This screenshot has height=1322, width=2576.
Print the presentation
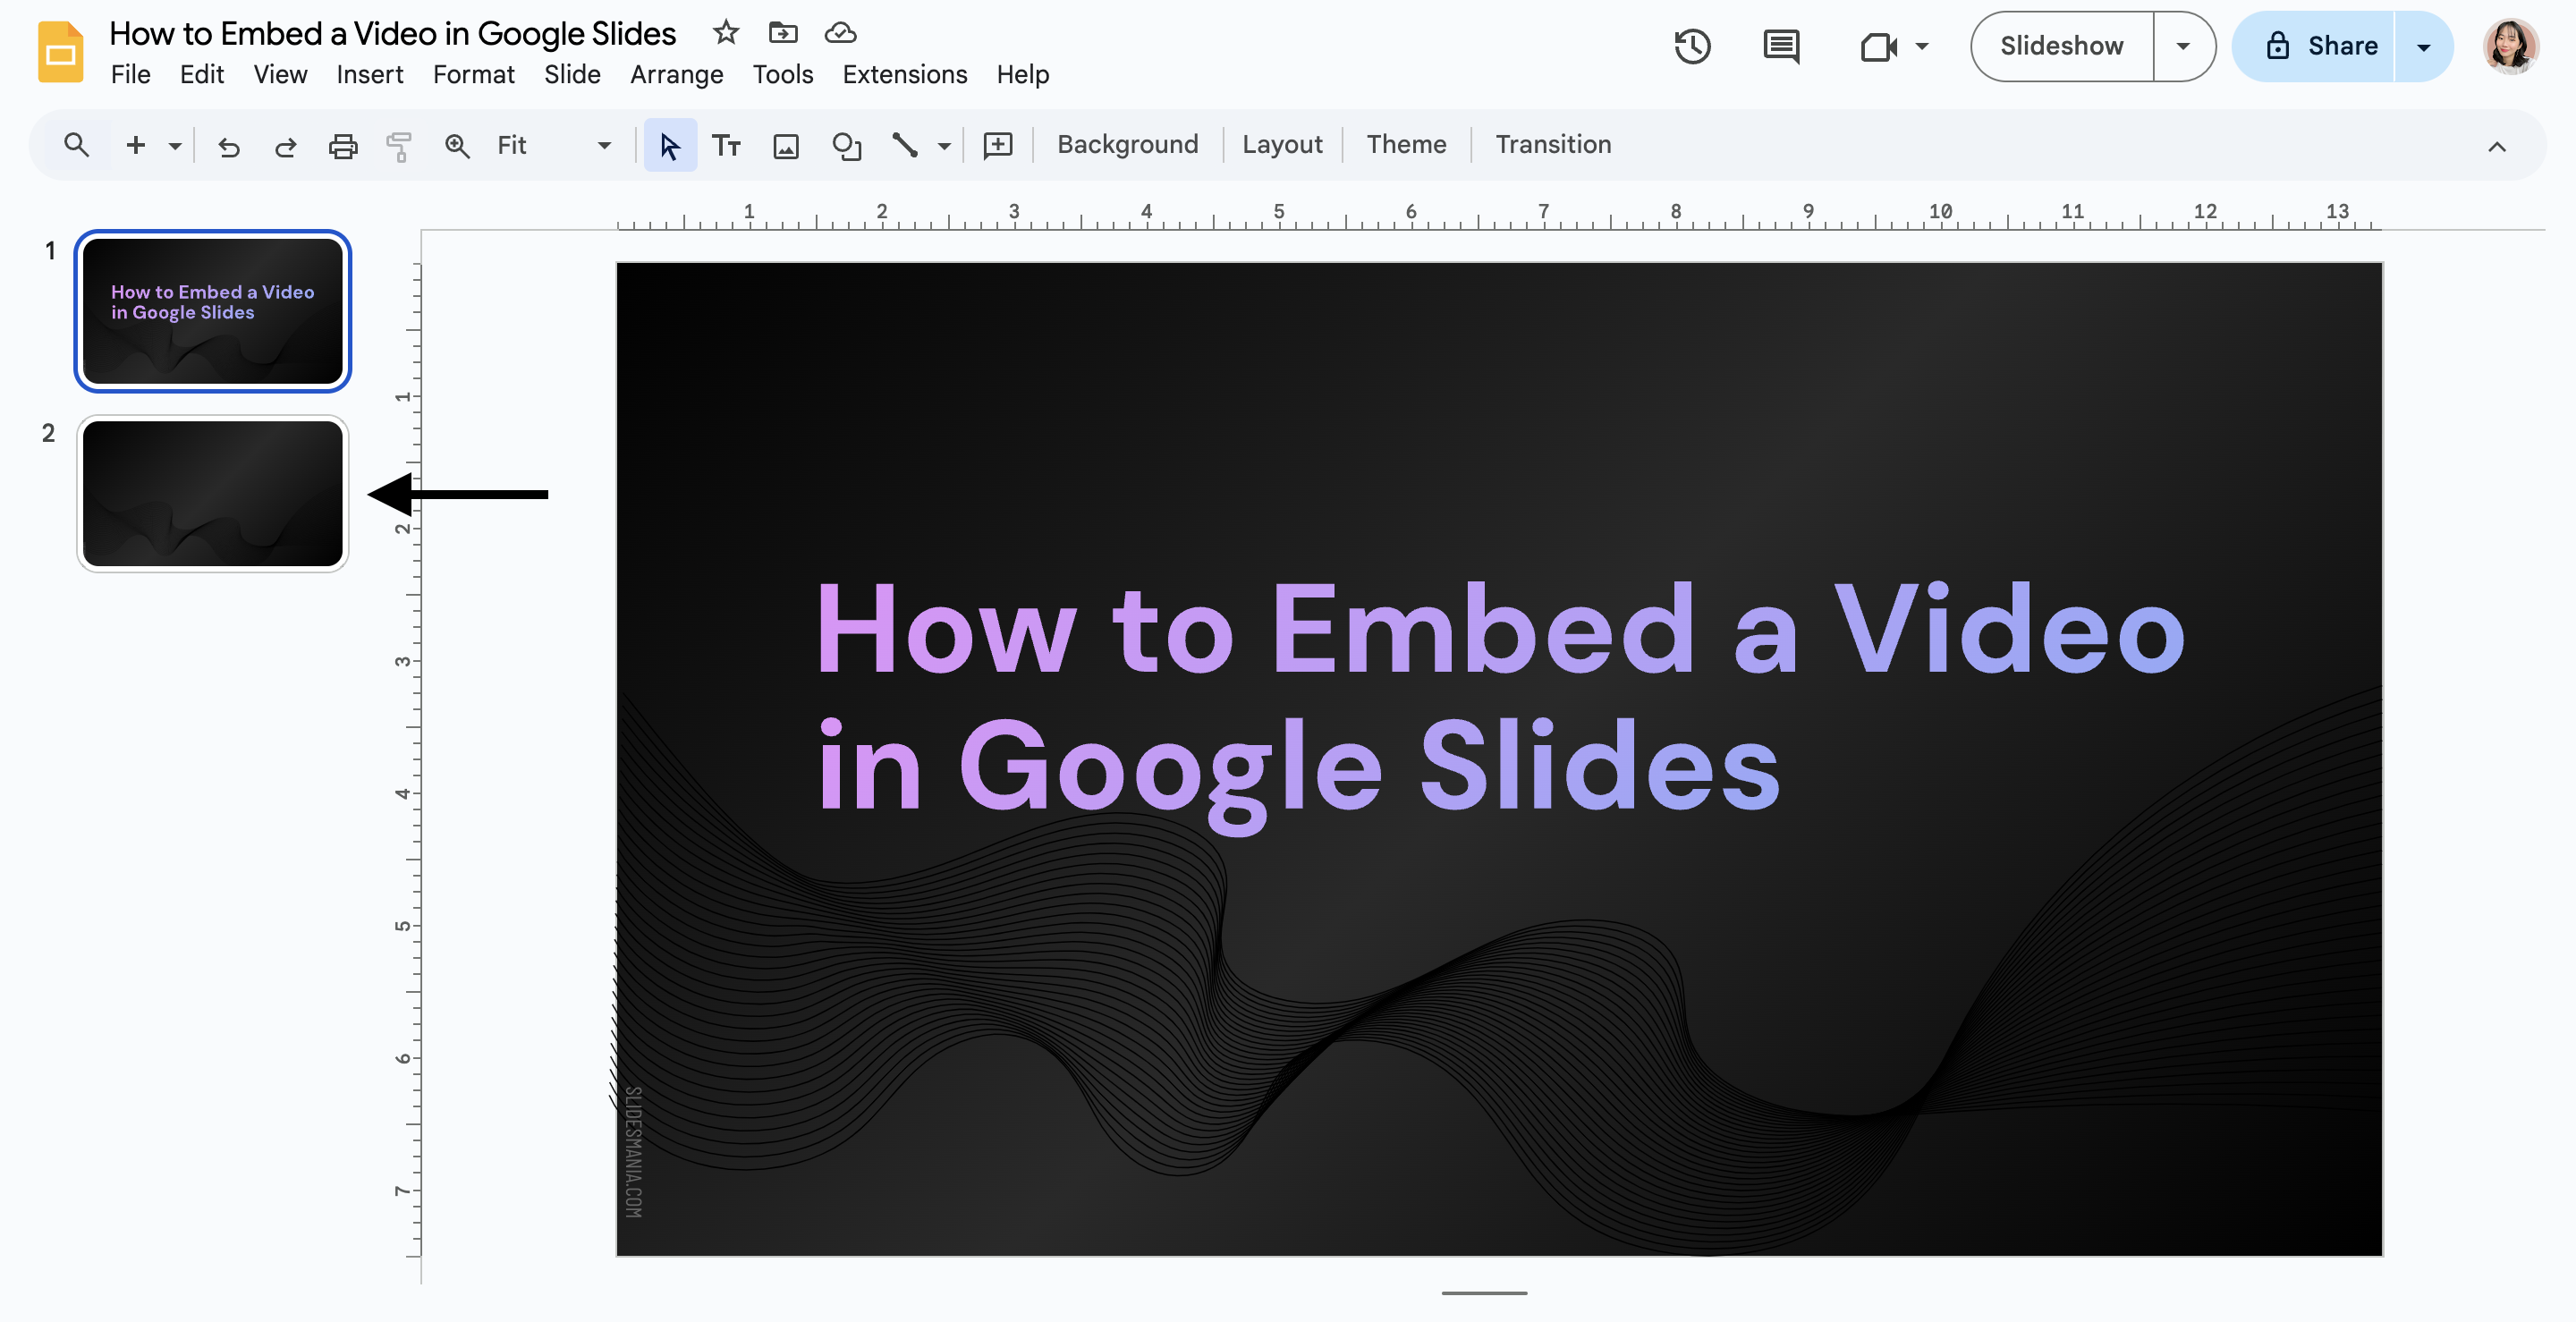[343, 146]
